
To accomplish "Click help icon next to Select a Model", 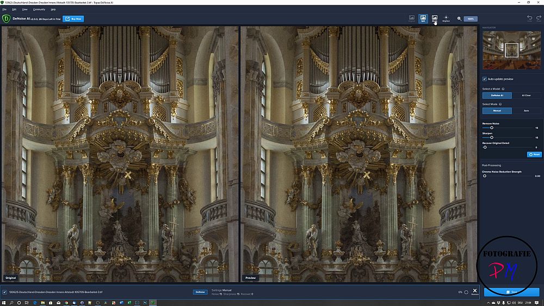I will coord(503,89).
